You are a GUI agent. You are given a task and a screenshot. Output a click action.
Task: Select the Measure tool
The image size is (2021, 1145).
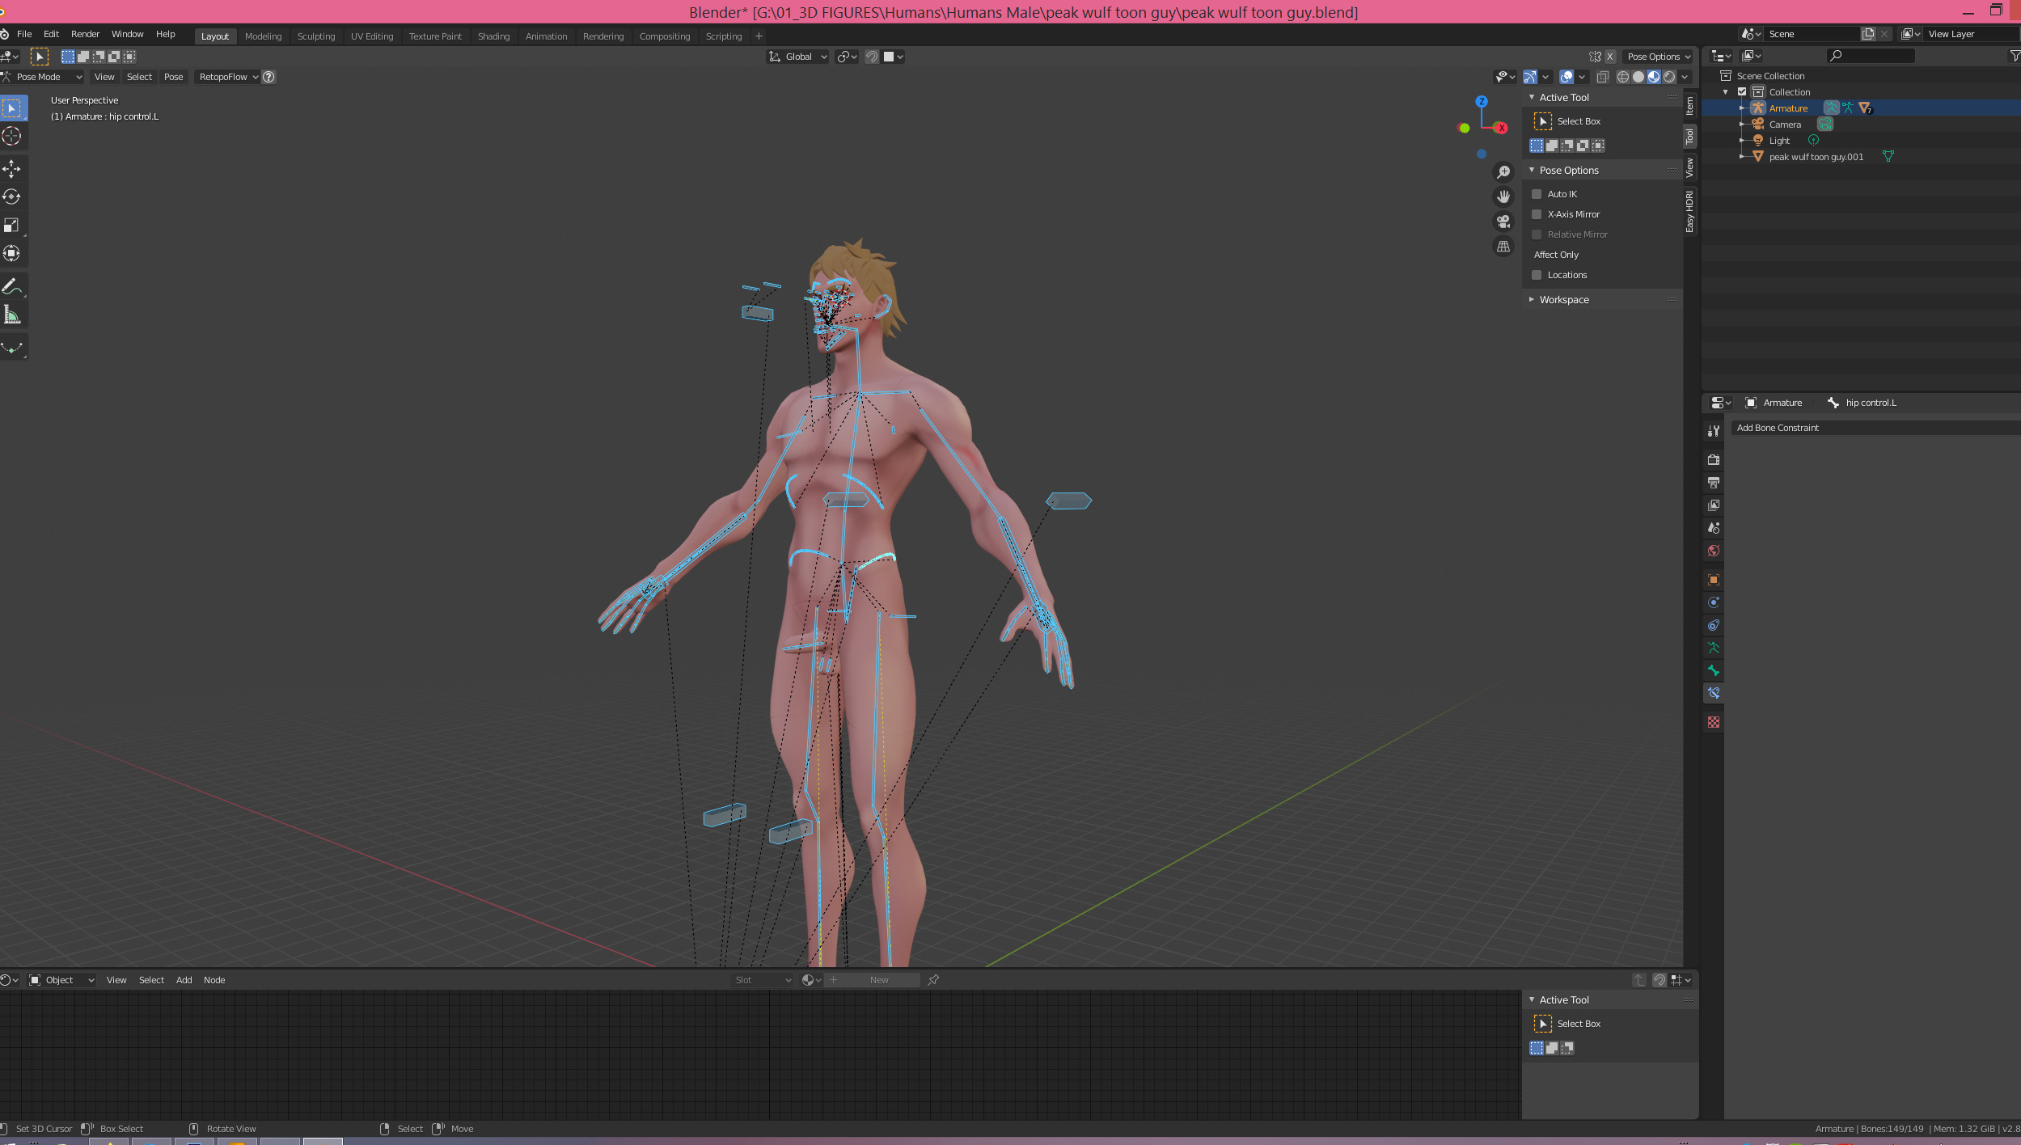(11, 315)
